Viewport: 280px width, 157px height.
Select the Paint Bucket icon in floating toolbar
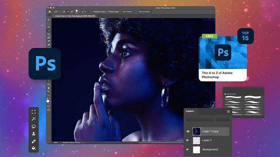click(x=33, y=148)
